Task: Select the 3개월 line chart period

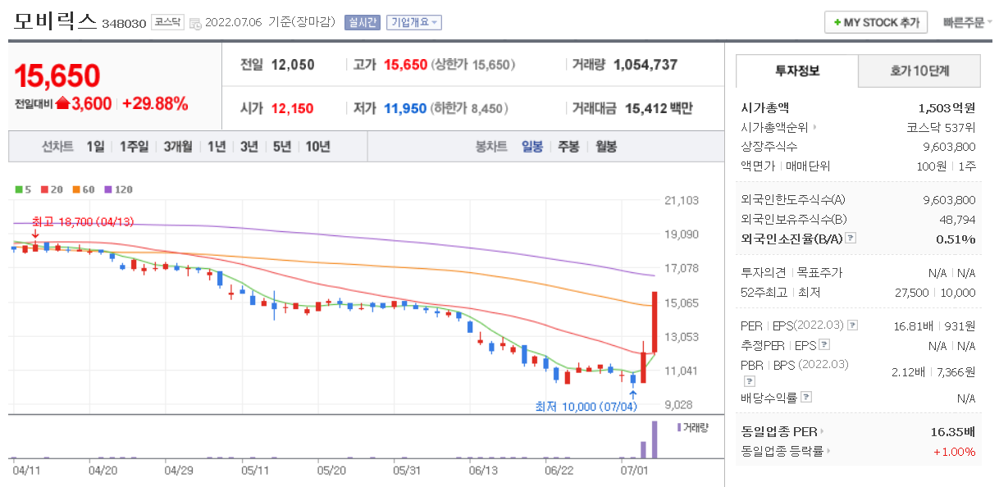Action: 178,147
